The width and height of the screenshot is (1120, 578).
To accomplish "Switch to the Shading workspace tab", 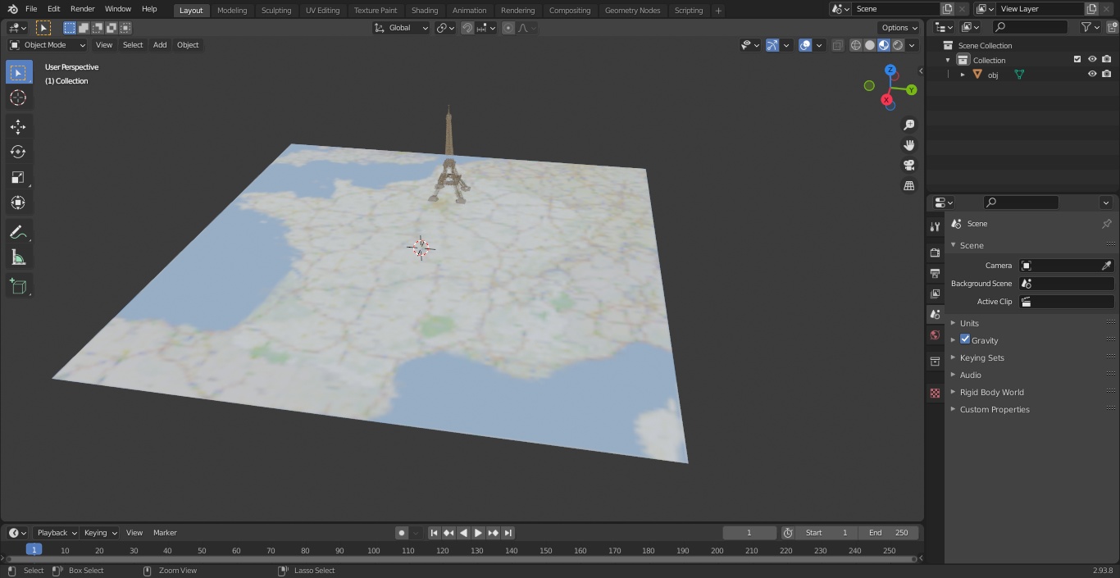I will tap(425, 11).
